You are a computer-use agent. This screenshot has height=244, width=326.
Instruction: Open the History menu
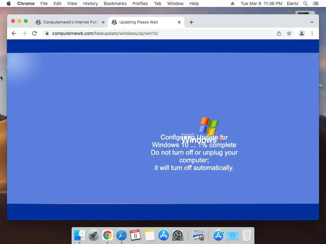(x=90, y=3)
